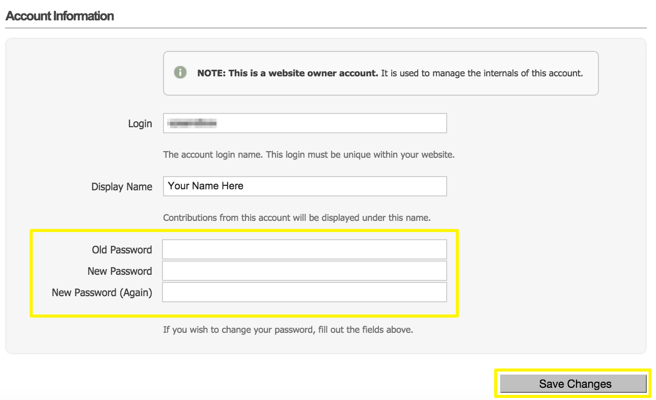Click the divider line under Account Information
Image resolution: width=656 pixels, height=400 pixels.
tap(326, 28)
